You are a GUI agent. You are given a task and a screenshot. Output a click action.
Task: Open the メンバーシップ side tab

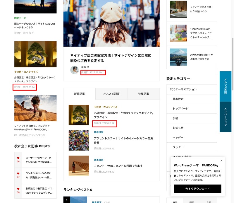[225, 117]
